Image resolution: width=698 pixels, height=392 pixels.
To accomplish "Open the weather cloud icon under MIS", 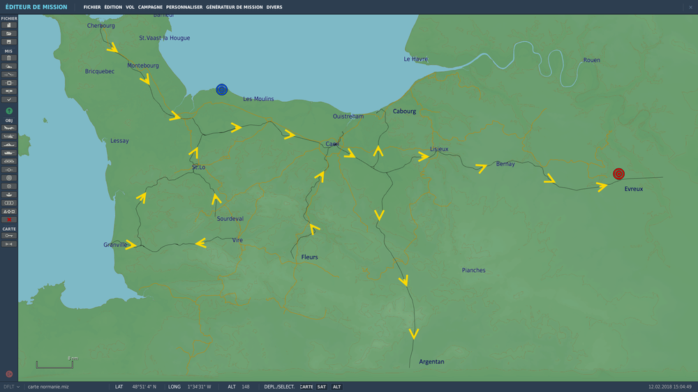I will pyautogui.click(x=8, y=66).
